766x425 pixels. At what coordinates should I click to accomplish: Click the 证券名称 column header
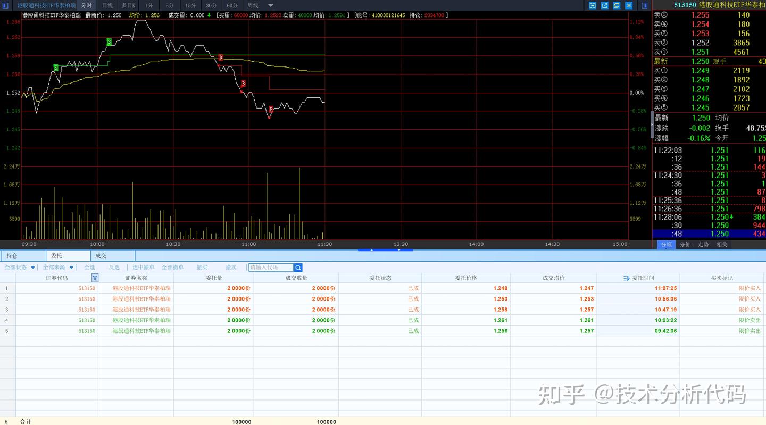point(136,278)
